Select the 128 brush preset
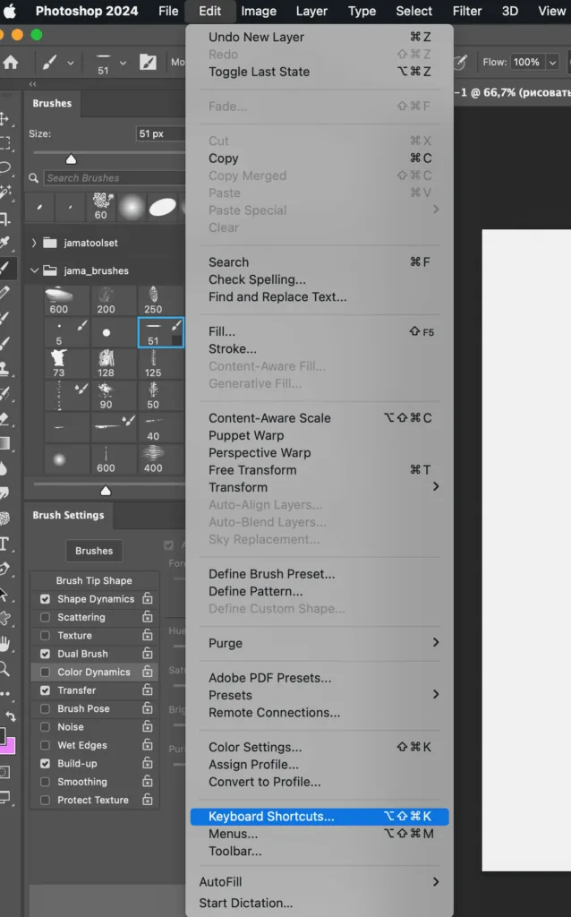Viewport: 571px width, 917px height. coord(106,364)
